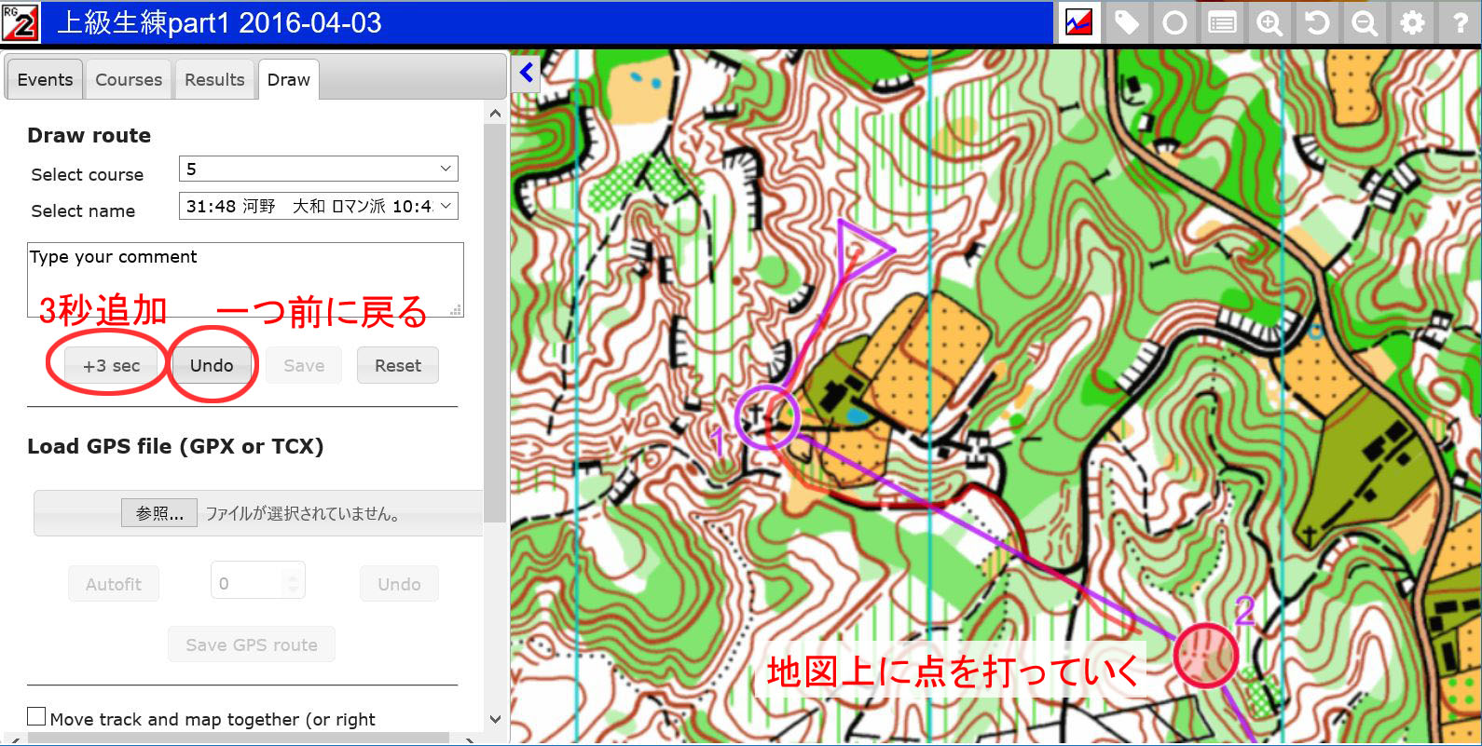Open settings with the gear icon
Screen dimensions: 1482x746
click(1412, 22)
